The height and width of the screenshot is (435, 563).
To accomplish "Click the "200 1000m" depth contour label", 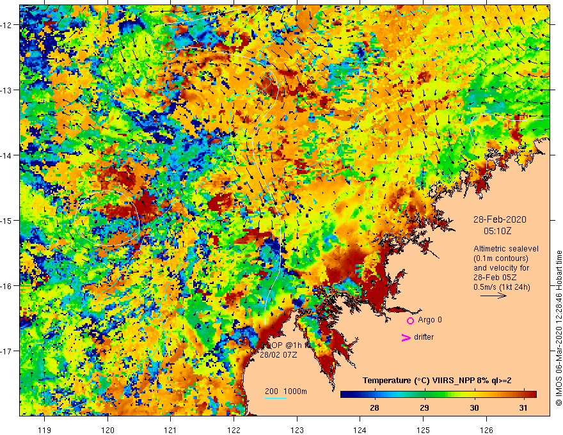I will [286, 391].
